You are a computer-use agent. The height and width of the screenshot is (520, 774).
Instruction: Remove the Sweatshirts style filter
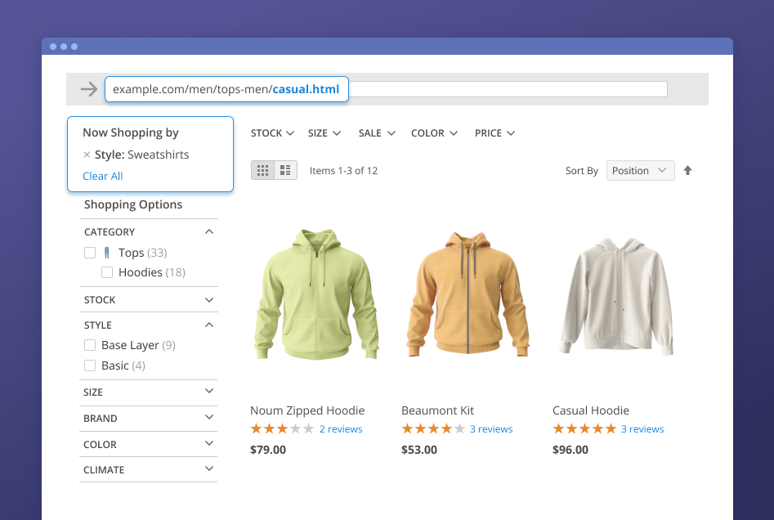click(87, 155)
